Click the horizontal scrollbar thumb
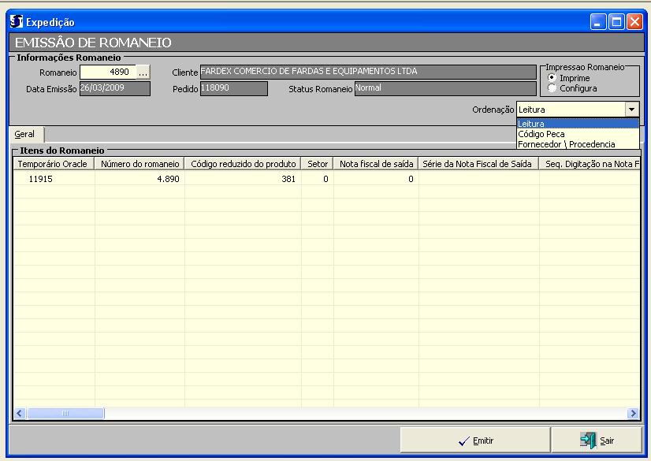Screen dimensions: 651x461 click(65, 413)
